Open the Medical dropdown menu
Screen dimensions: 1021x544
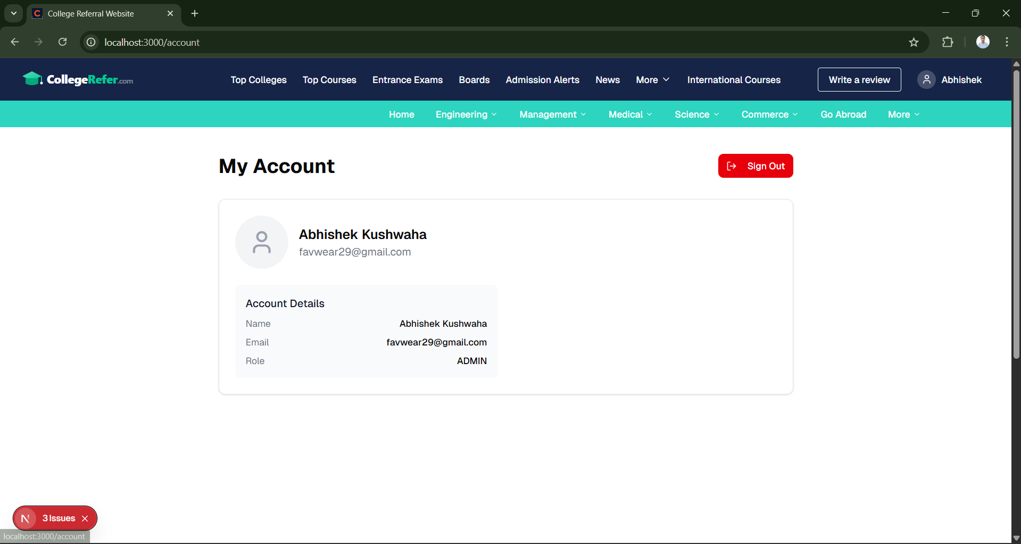click(x=630, y=114)
